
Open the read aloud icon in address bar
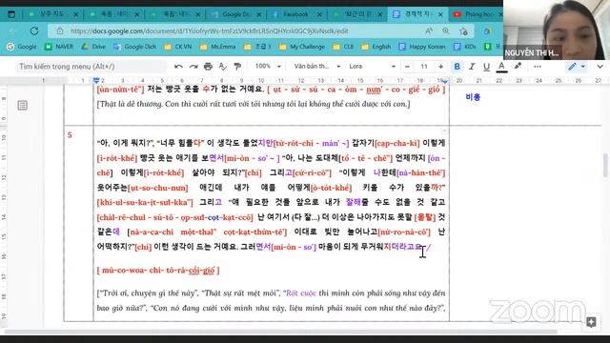429,30
